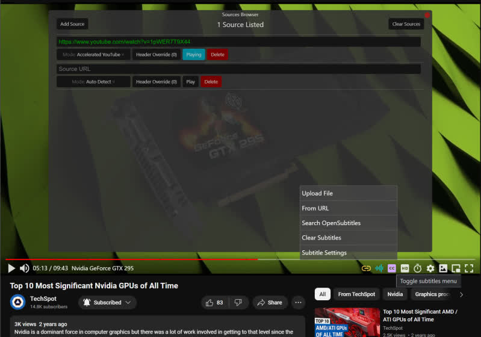Click the Nvidia GeForce GTX 295 chapter title
Image resolution: width=481 pixels, height=337 pixels.
click(x=103, y=268)
